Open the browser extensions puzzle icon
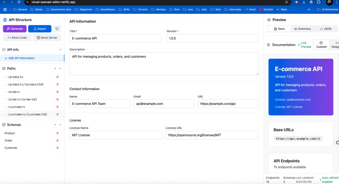 [x=318, y=2]
